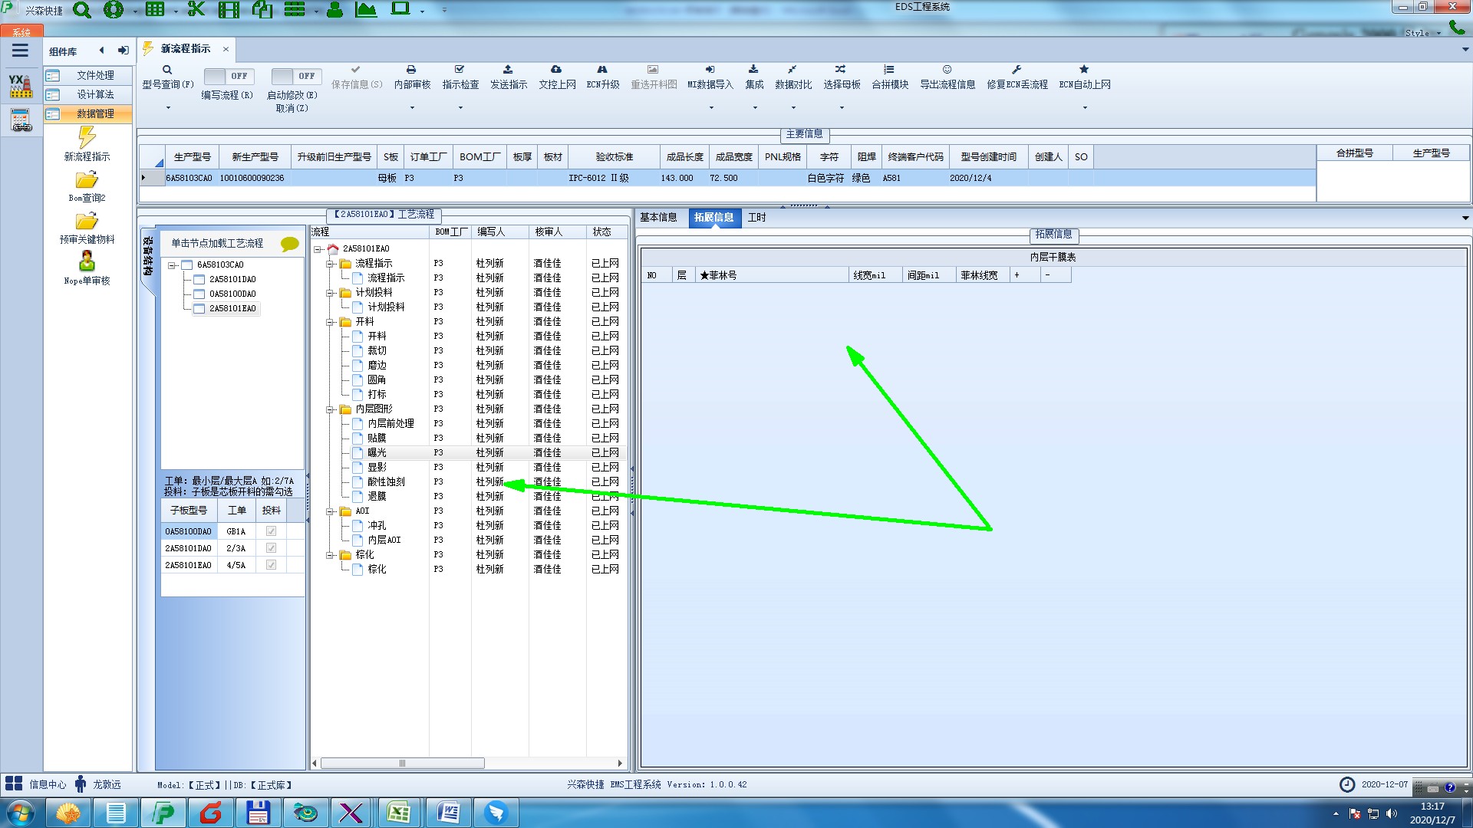The image size is (1473, 828).
Task: Open dropdown arrow under MI数据导入
Action: tap(710, 107)
